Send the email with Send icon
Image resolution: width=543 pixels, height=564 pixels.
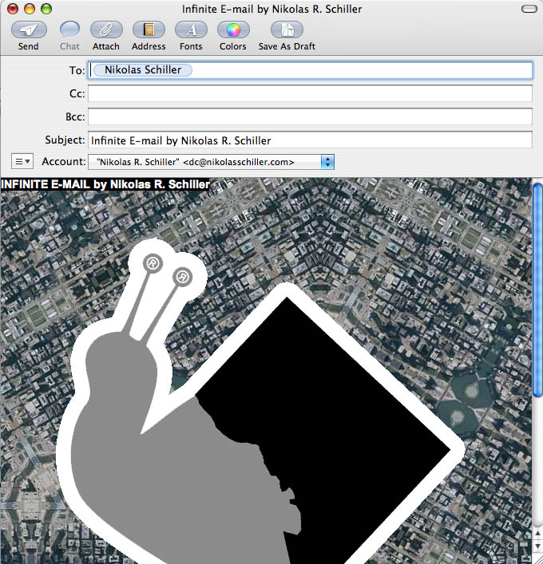(29, 30)
